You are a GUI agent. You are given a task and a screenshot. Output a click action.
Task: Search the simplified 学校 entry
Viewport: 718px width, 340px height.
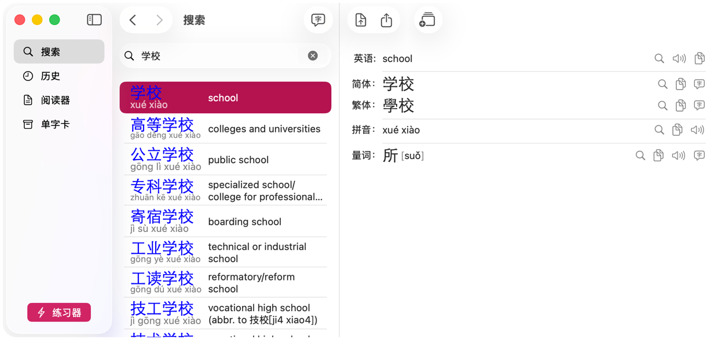(x=662, y=84)
